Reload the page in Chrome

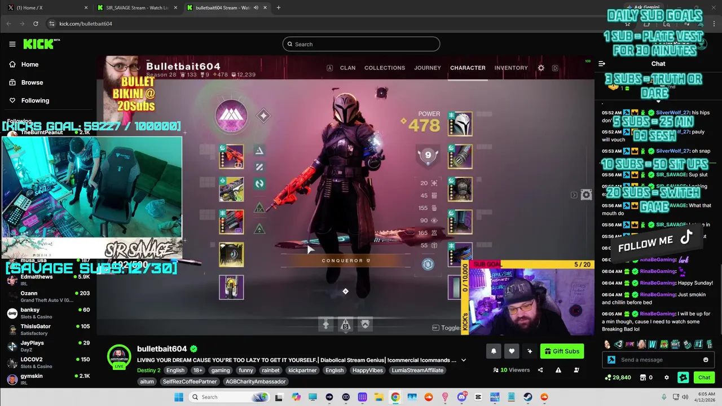coord(36,24)
